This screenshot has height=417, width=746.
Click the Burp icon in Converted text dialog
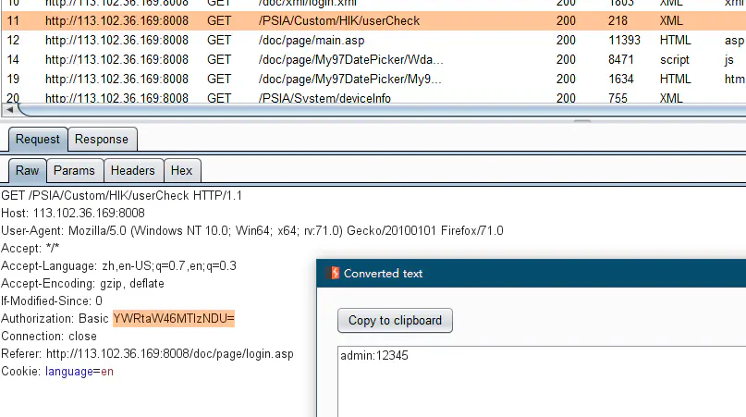[x=331, y=274]
